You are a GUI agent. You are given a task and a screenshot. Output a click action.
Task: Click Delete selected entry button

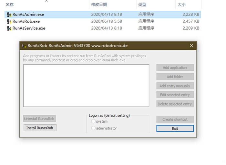point(175,104)
